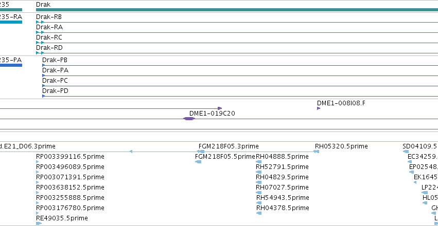Select the Drak gene bar
Screen dimensions: 438x226
pyautogui.click(x=237, y=10)
